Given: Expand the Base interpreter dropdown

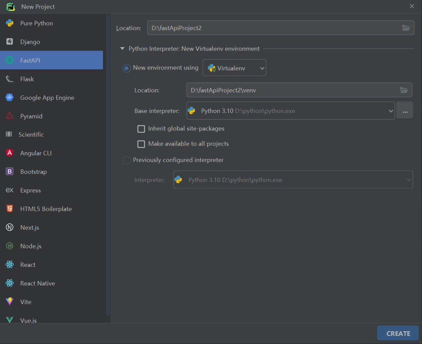Looking at the screenshot, I should click(291, 110).
